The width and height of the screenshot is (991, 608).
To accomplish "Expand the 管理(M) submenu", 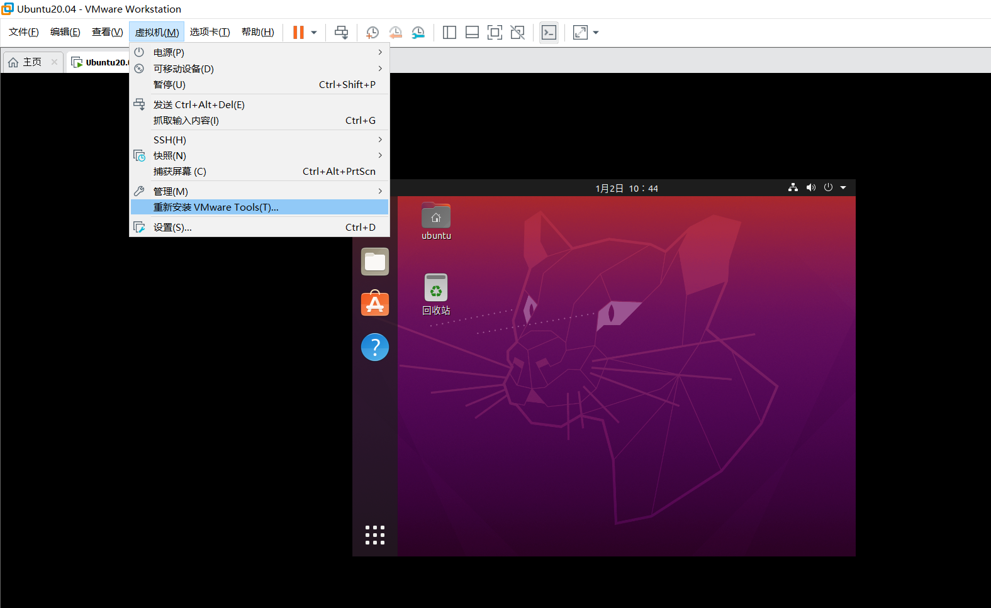I will tap(259, 191).
